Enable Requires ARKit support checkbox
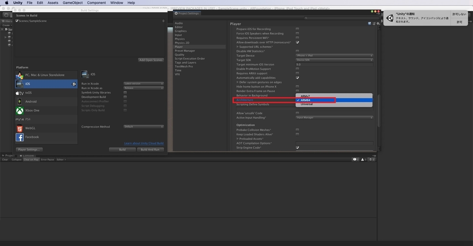The height and width of the screenshot is (246, 473). (297, 73)
